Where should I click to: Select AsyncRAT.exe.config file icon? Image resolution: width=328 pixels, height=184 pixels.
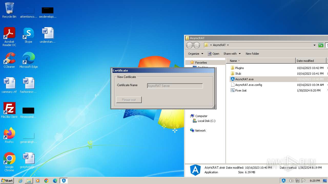[233, 85]
